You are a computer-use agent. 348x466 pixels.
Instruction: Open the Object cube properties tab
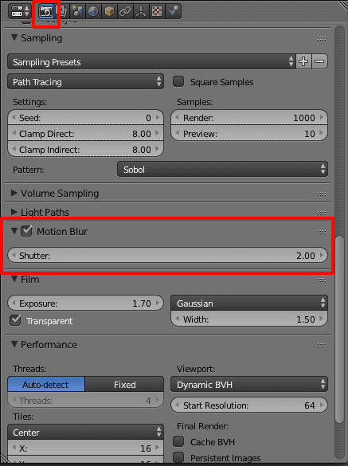[x=109, y=11]
